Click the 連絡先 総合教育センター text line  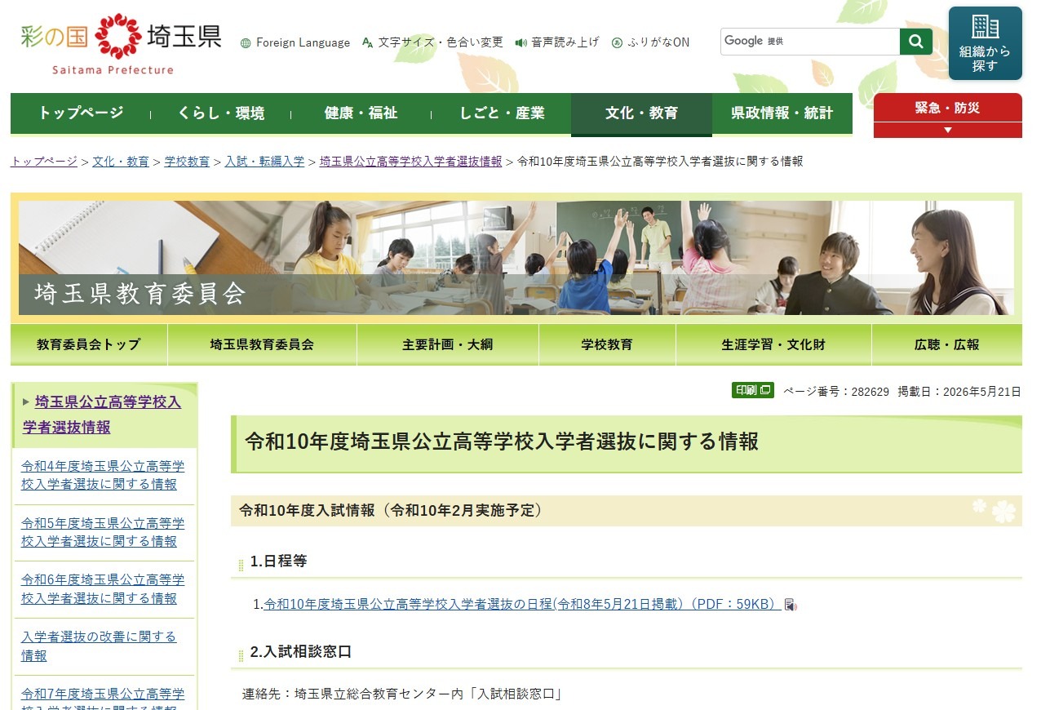pyautogui.click(x=402, y=694)
